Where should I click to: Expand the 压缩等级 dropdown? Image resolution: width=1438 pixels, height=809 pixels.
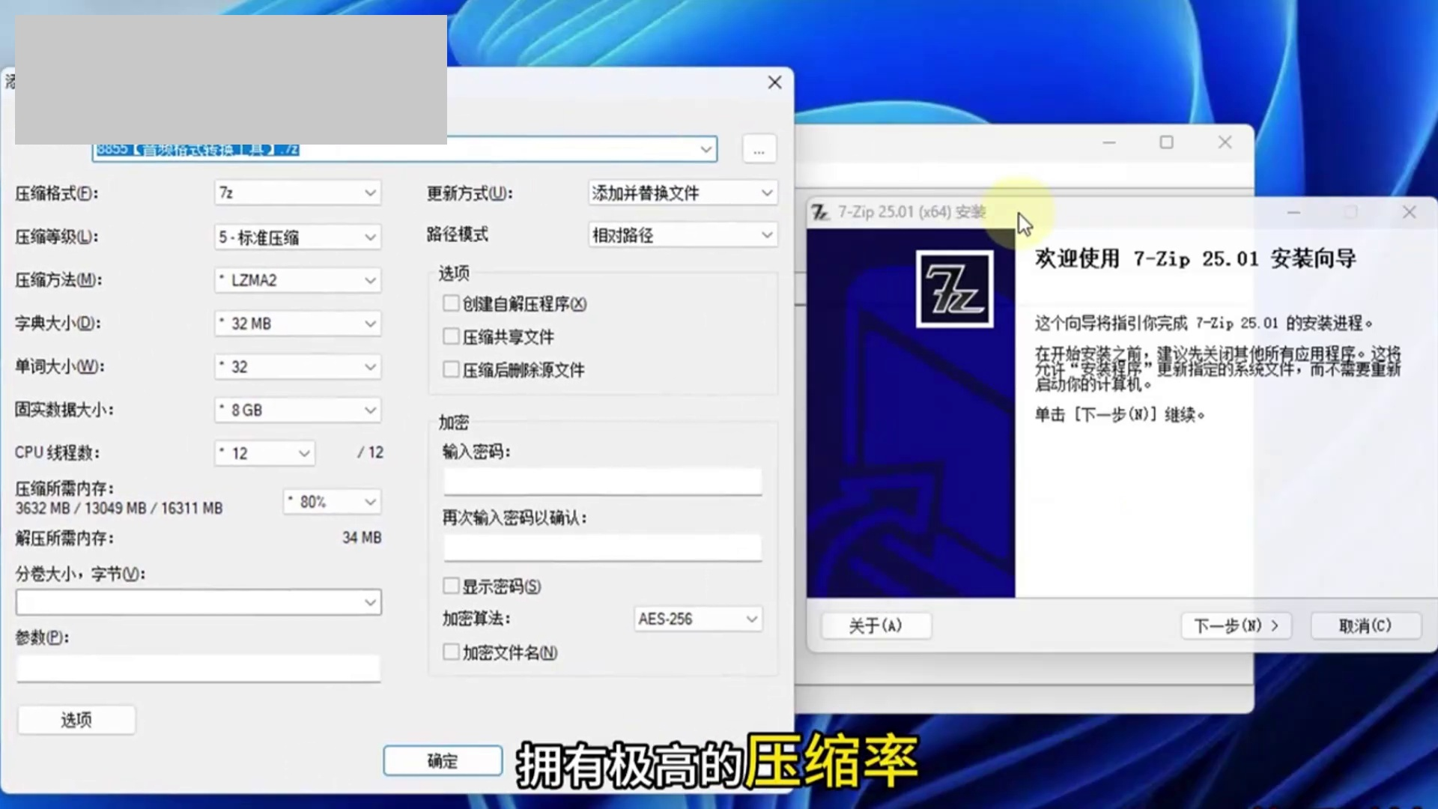point(297,237)
